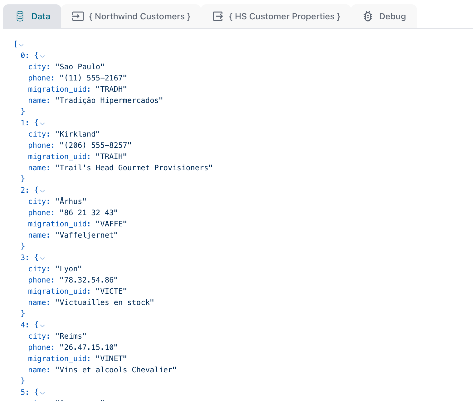
Task: Click the bug icon on Debug tab
Action: click(368, 16)
